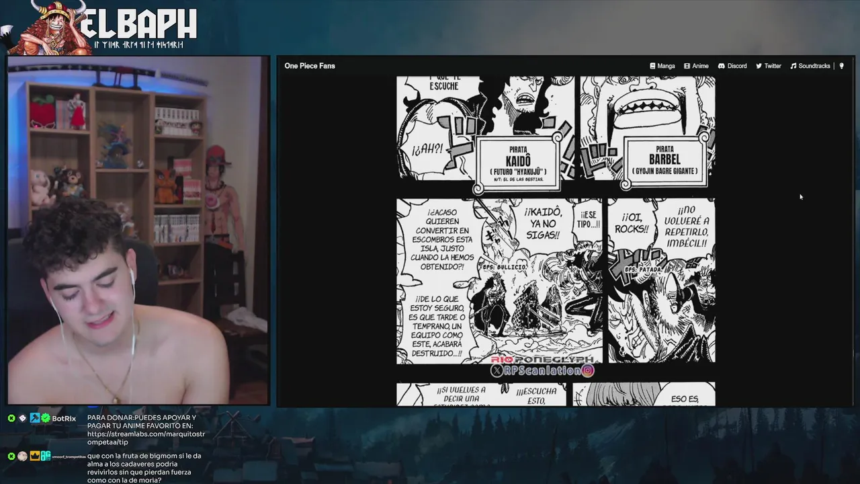Click the Instagram logo in RPScanlation watermark
The image size is (860, 484).
[588, 370]
